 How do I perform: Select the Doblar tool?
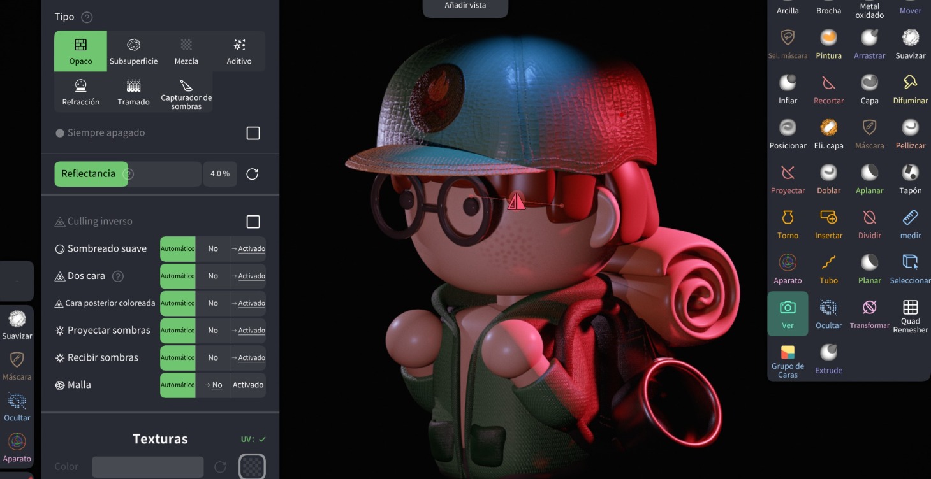click(828, 180)
